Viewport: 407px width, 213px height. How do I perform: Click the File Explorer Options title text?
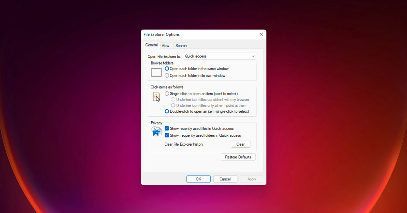click(x=162, y=34)
